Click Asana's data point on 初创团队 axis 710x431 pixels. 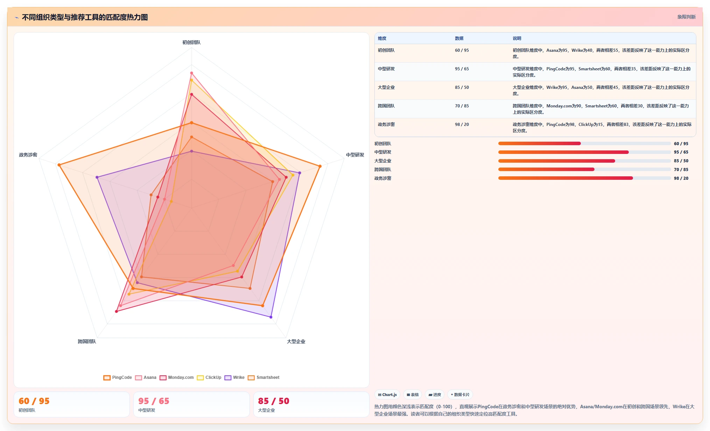tap(191, 73)
